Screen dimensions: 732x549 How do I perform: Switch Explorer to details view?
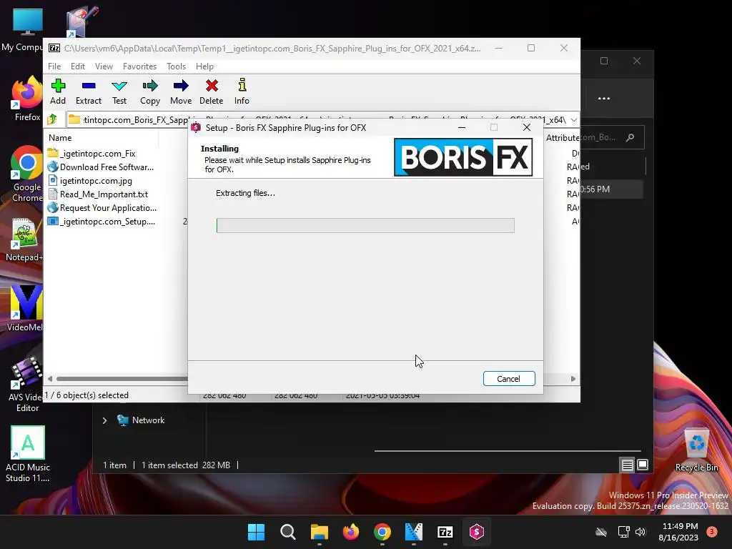[x=627, y=465]
